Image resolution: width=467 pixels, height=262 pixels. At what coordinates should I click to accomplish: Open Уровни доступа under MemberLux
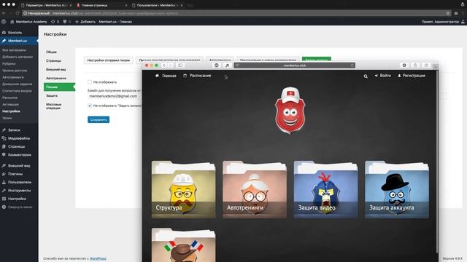click(x=15, y=71)
